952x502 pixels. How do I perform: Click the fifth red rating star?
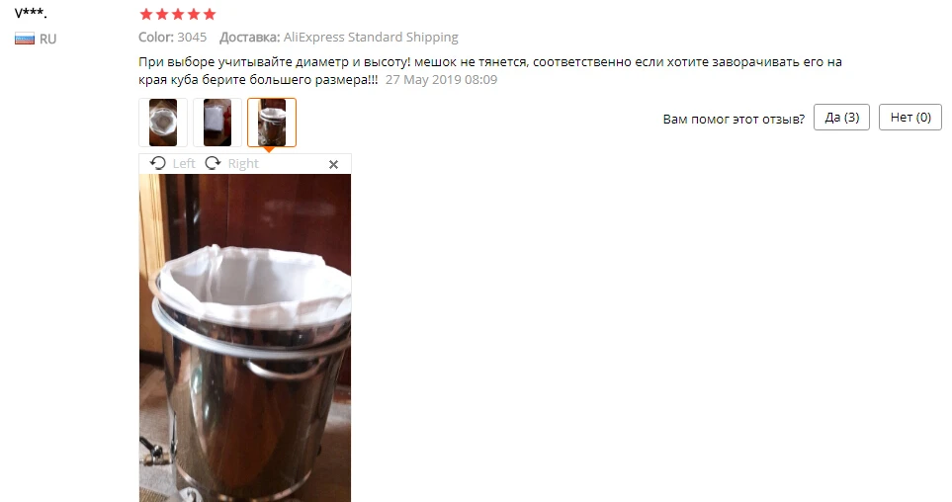click(210, 14)
